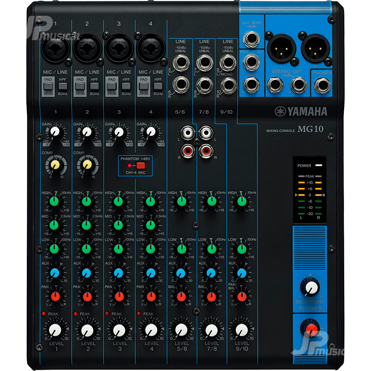
Task: Click the line input jack 10 R
Action: point(228,85)
